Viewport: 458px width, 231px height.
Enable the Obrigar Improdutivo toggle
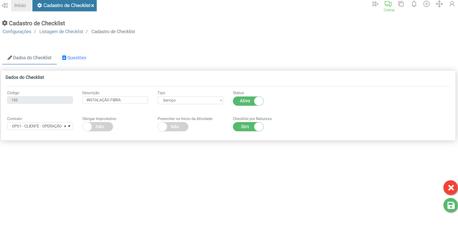[97, 127]
